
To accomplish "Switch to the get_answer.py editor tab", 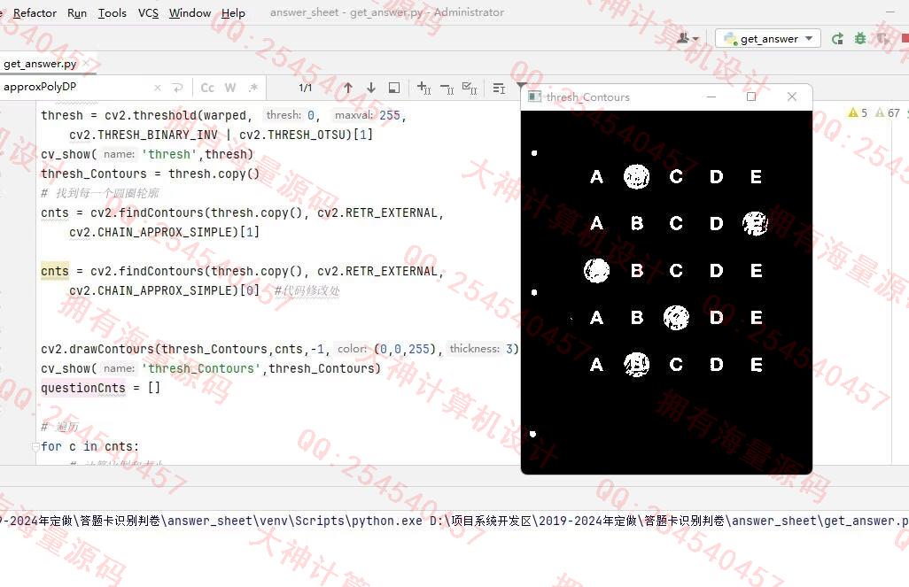I will [40, 64].
